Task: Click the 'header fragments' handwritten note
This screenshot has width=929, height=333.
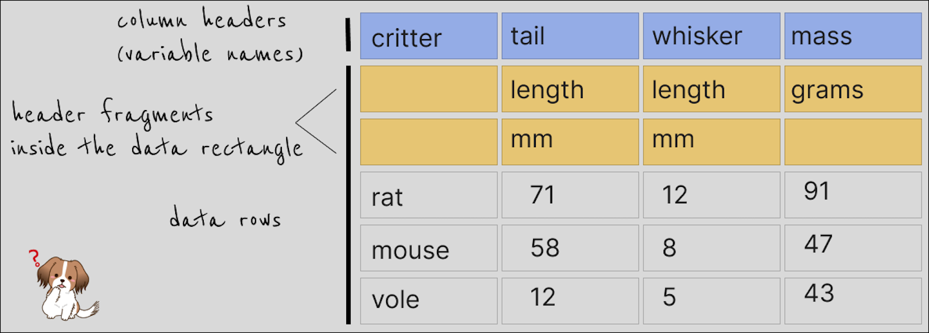Action: [x=113, y=113]
